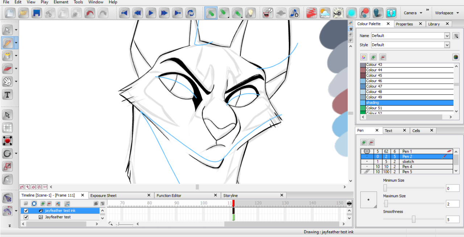This screenshot has height=237, width=464.
Task: Expand the hidden toolbar items chevron
Action: 427,9
